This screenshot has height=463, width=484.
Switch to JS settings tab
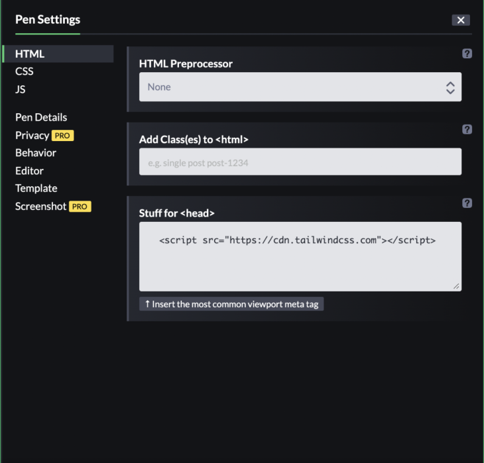pyautogui.click(x=21, y=89)
